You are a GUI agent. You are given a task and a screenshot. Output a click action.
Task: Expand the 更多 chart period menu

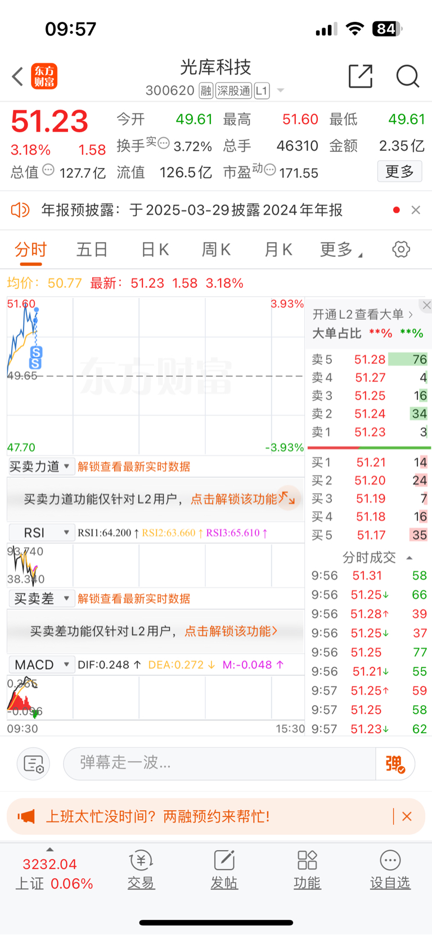point(341,249)
